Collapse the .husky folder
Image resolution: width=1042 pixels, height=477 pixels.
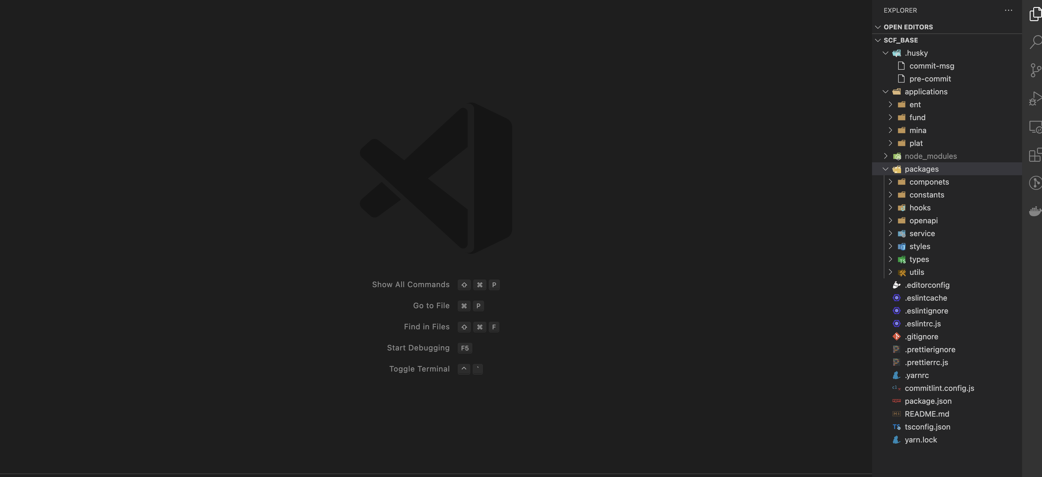click(916, 53)
